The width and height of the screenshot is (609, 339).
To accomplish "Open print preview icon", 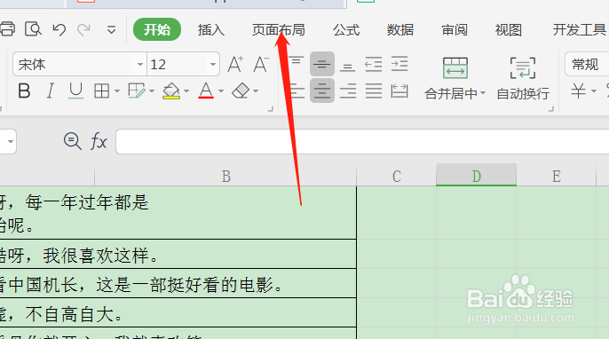I will 33,29.
